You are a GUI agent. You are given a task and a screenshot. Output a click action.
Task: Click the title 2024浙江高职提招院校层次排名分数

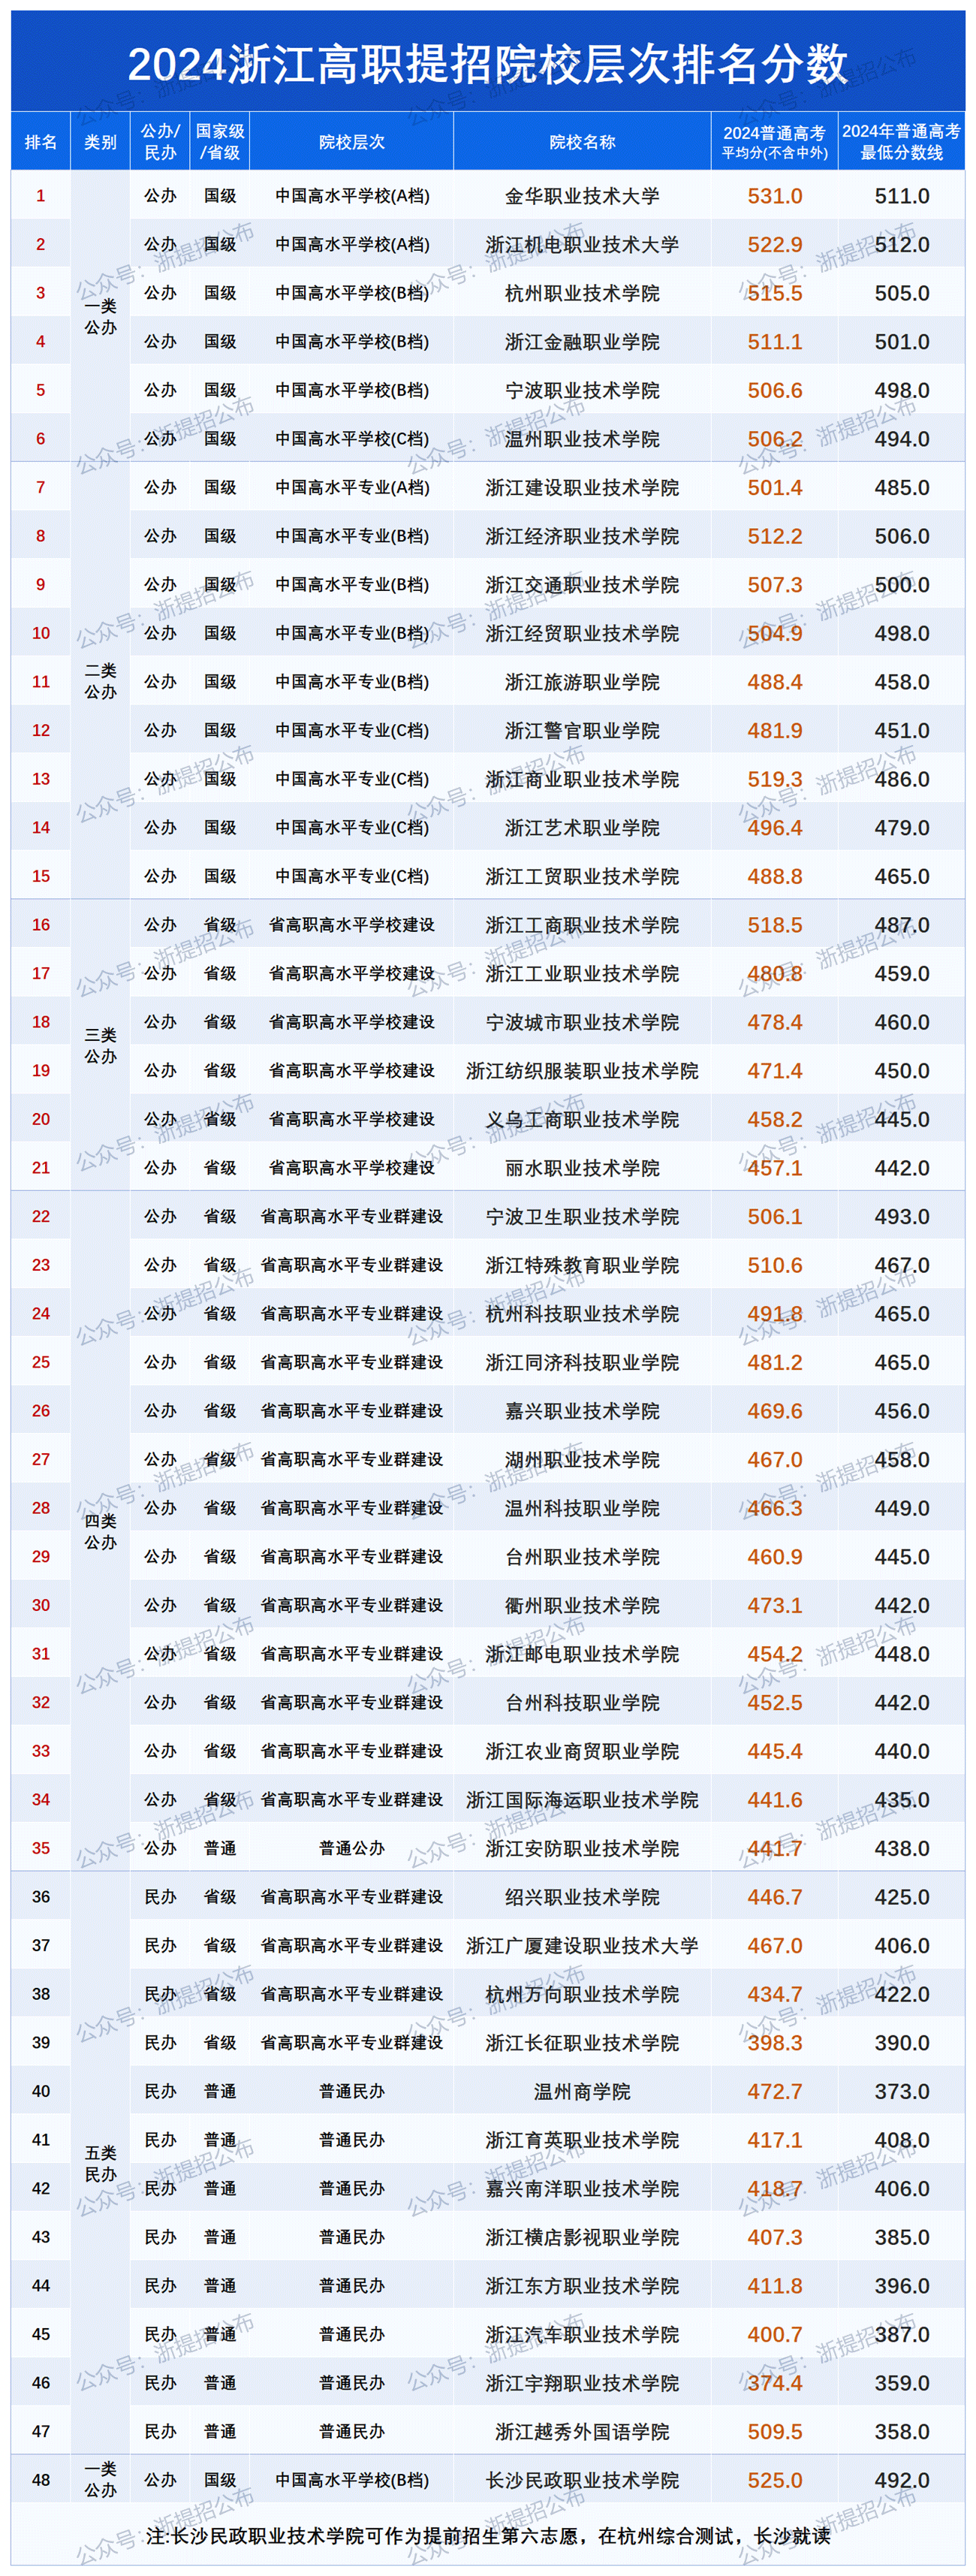point(488,65)
